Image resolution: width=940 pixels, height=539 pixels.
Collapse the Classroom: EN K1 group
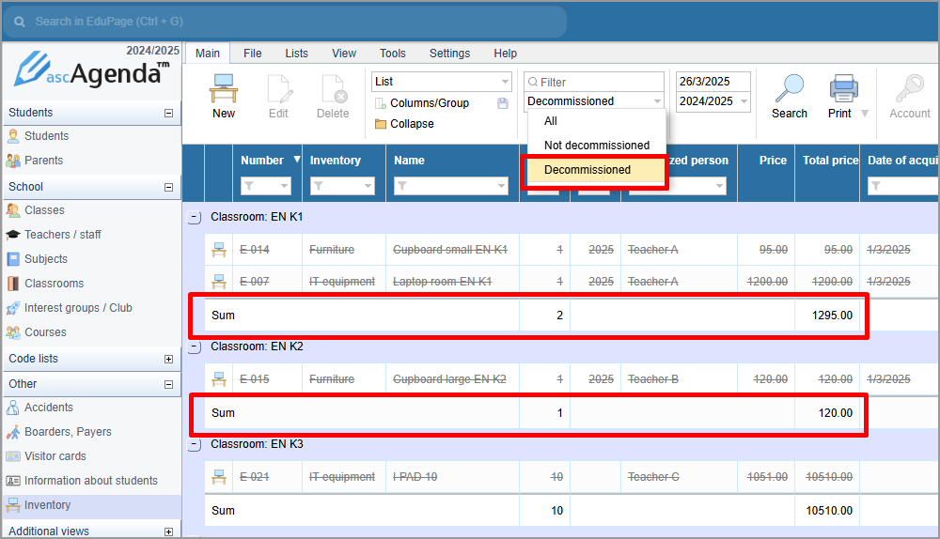(x=195, y=217)
